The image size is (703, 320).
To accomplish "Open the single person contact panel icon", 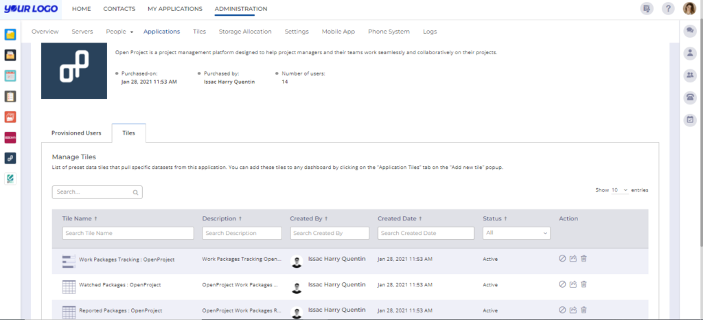I will click(x=690, y=53).
